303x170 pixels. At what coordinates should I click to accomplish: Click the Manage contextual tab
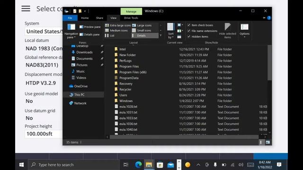click(131, 11)
